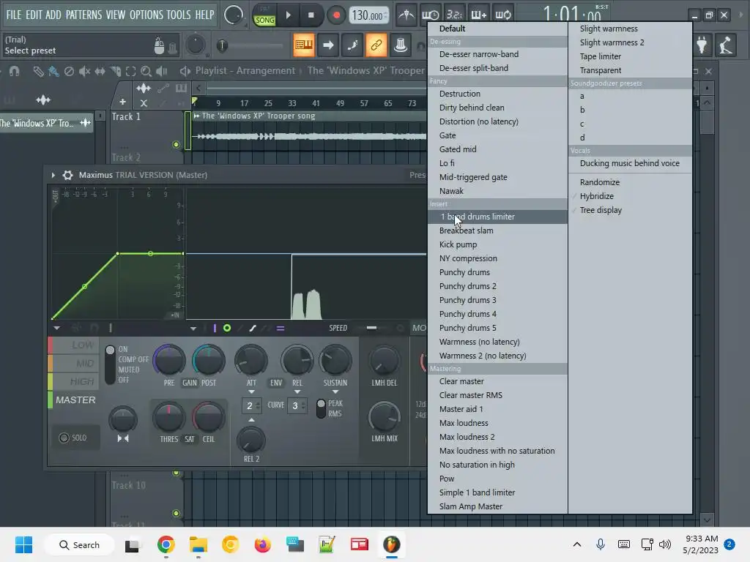The height and width of the screenshot is (562, 750).
Task: Click the CURVE value box showing 3
Action: pyautogui.click(x=297, y=405)
